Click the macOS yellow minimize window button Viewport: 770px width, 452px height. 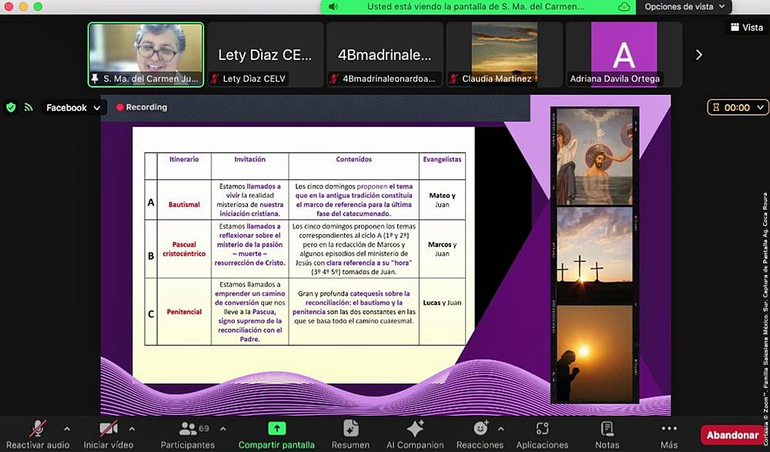click(x=23, y=6)
